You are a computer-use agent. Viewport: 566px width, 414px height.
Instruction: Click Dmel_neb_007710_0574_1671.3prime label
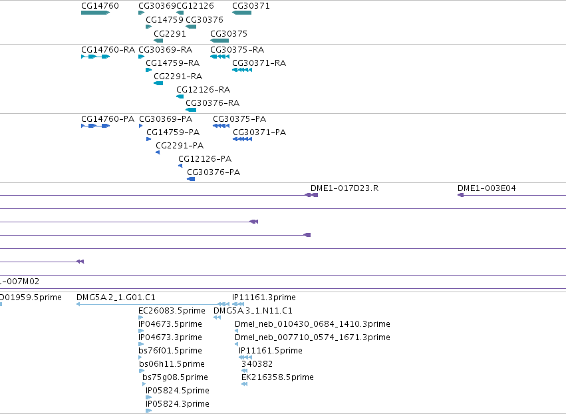pos(312,337)
